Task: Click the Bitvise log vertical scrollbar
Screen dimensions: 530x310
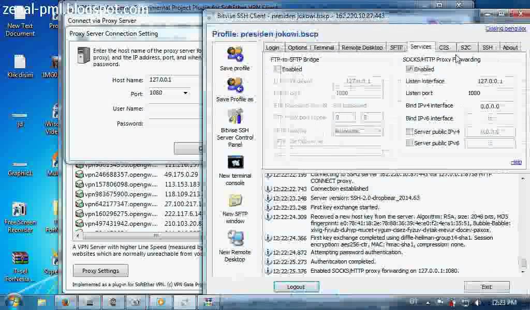Action: (523, 224)
